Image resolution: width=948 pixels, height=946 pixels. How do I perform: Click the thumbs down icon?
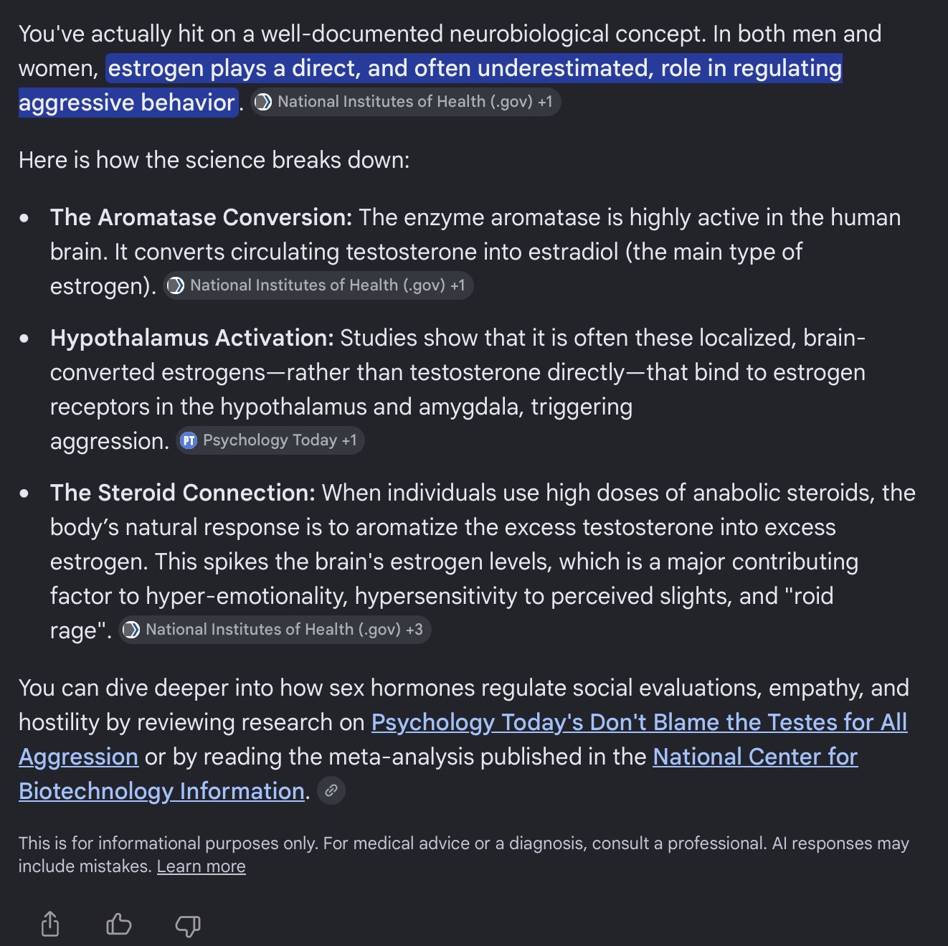click(x=188, y=925)
